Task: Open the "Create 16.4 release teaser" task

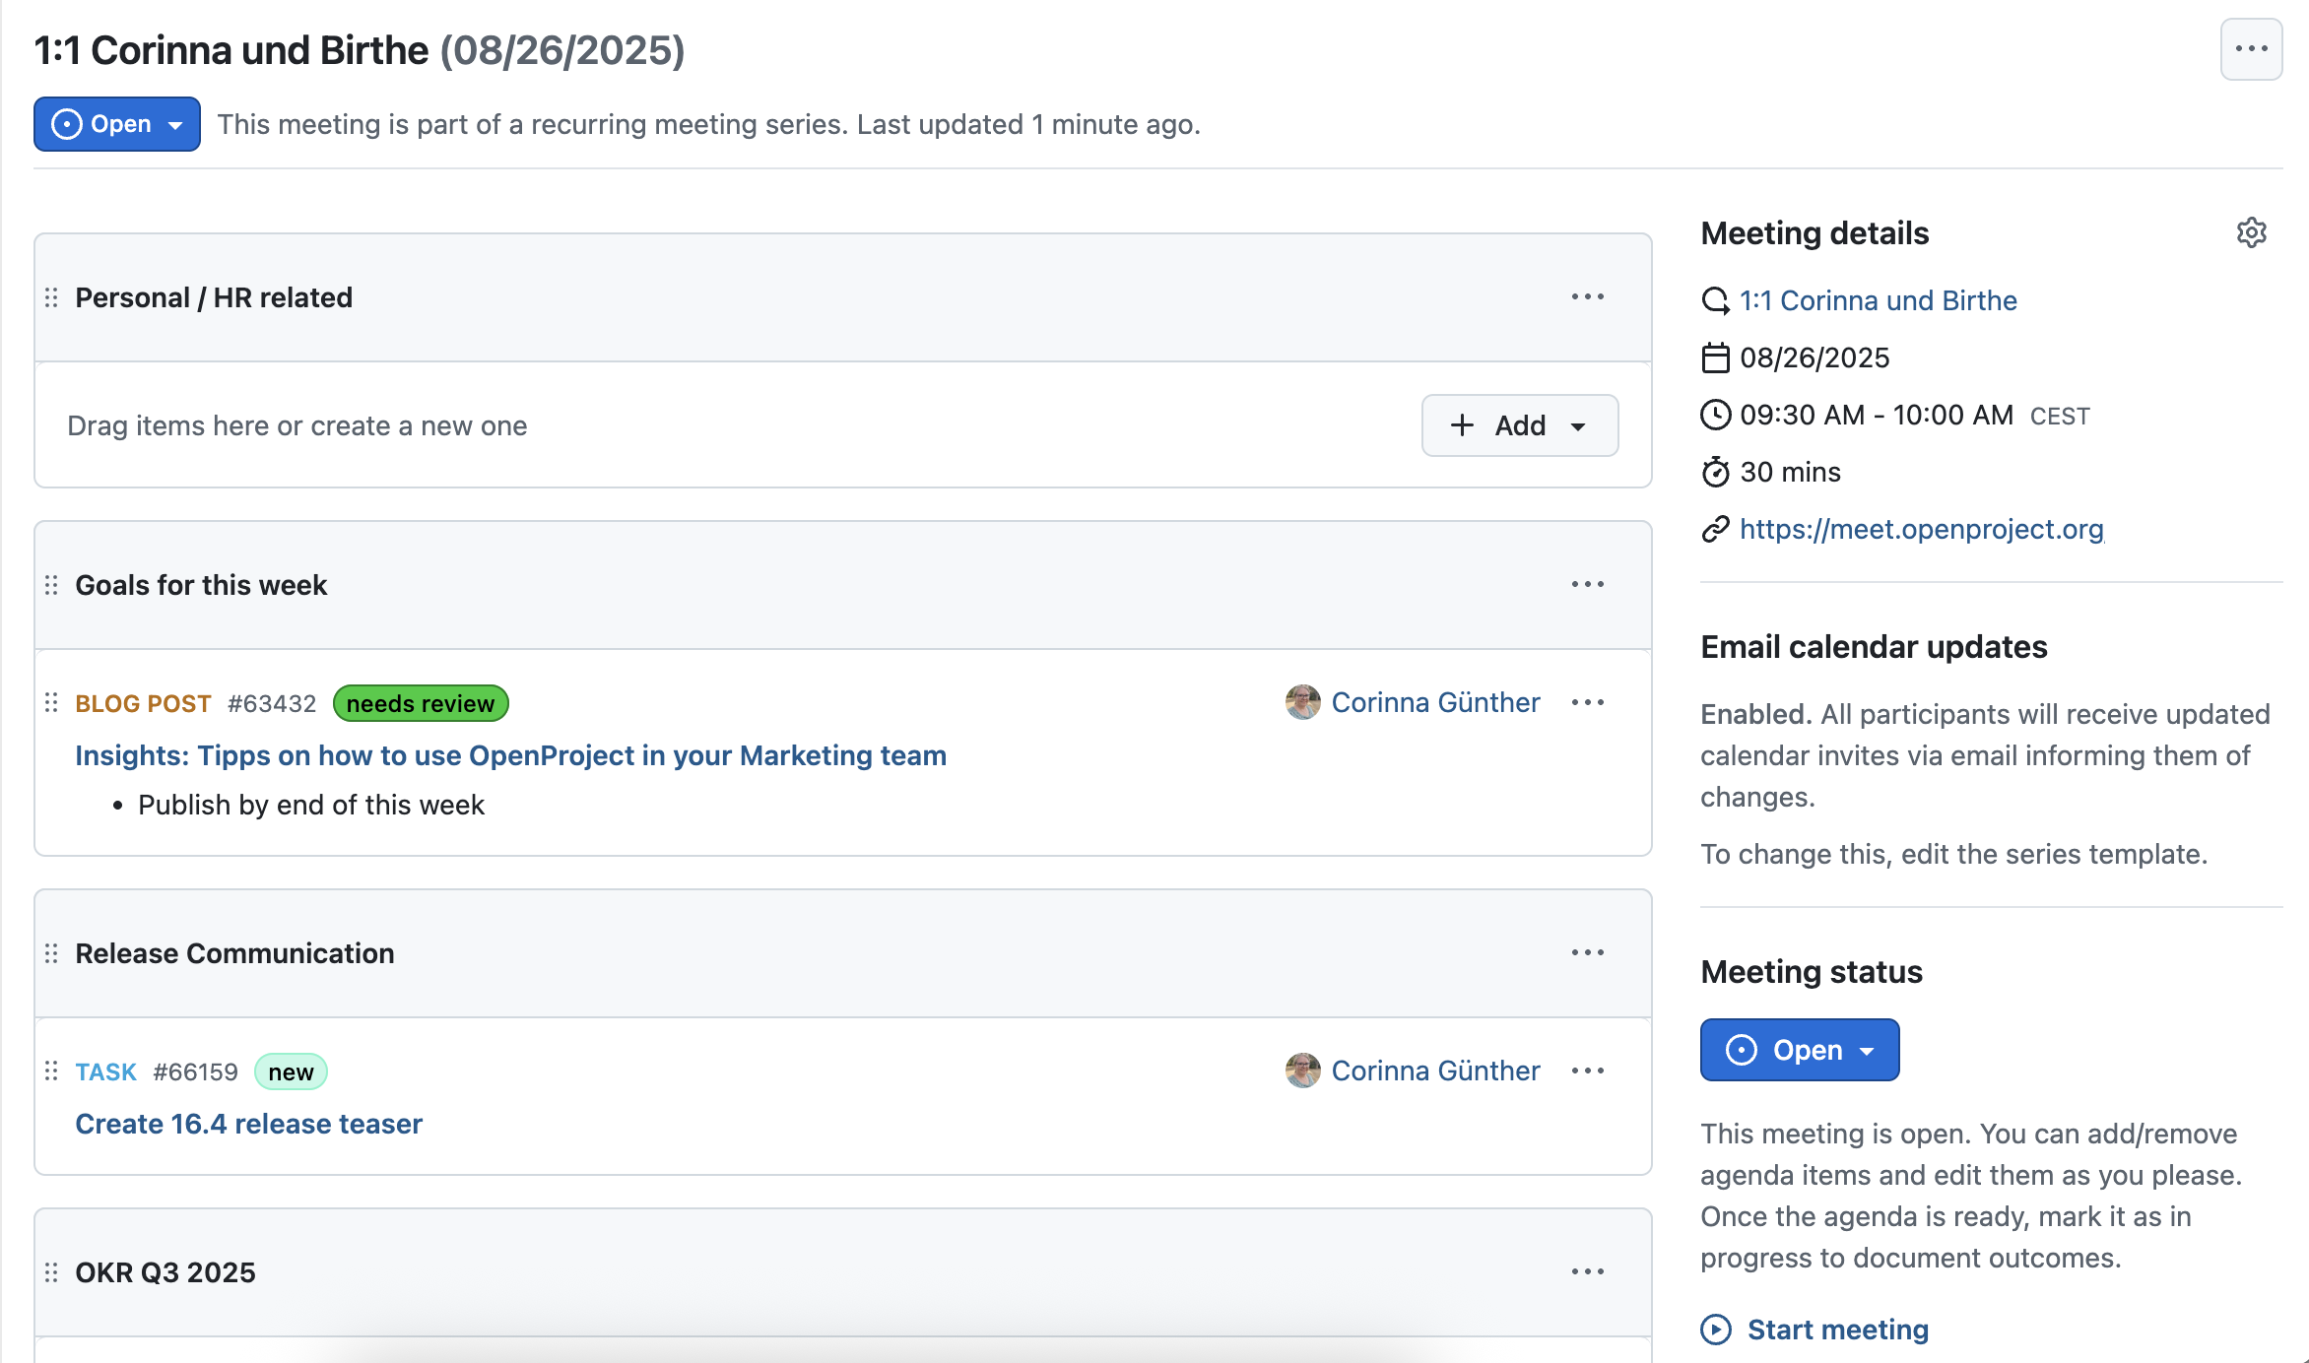Action: click(x=248, y=1124)
